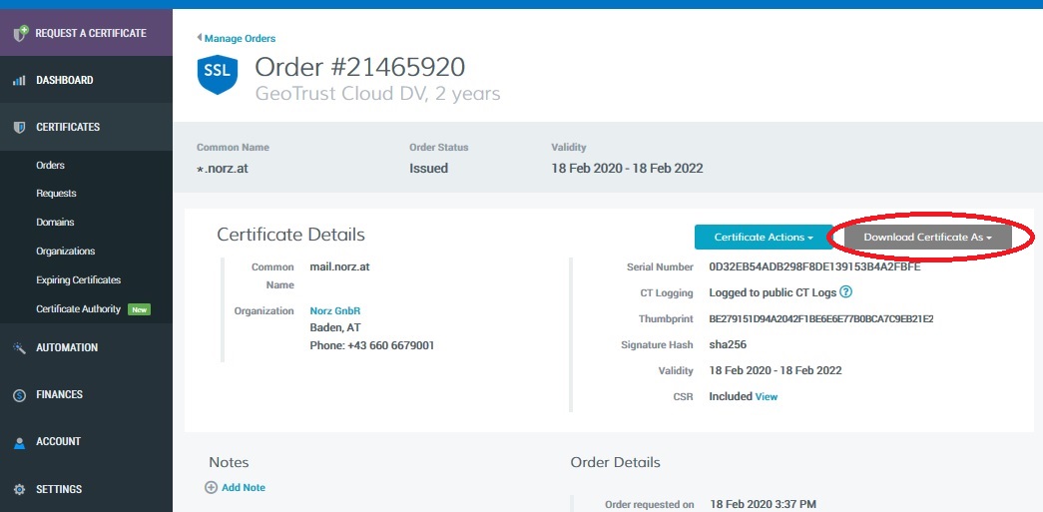Select Domains in the Certificates submenu

pos(55,223)
